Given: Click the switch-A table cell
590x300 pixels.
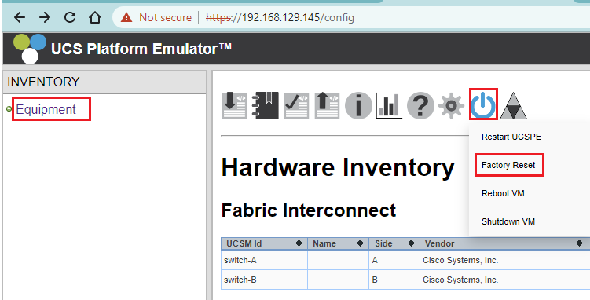Looking at the screenshot, I should tap(264, 260).
